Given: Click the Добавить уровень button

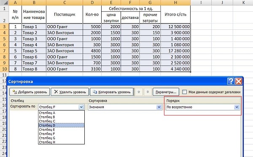Looking at the screenshot, I should tap(30, 92).
